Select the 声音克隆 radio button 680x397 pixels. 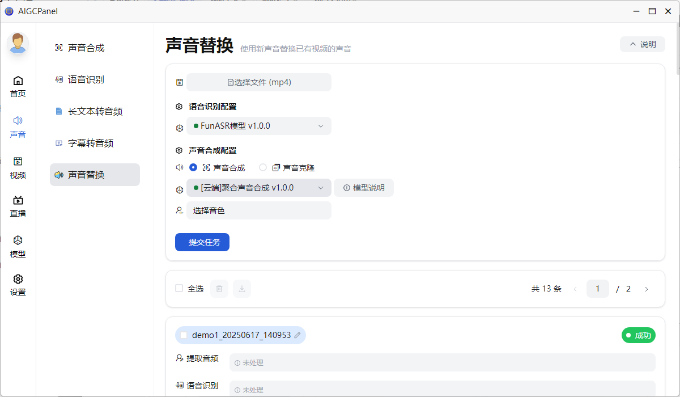[x=262, y=167]
